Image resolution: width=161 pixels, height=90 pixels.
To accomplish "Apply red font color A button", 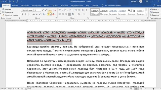I will (x=53, y=14).
